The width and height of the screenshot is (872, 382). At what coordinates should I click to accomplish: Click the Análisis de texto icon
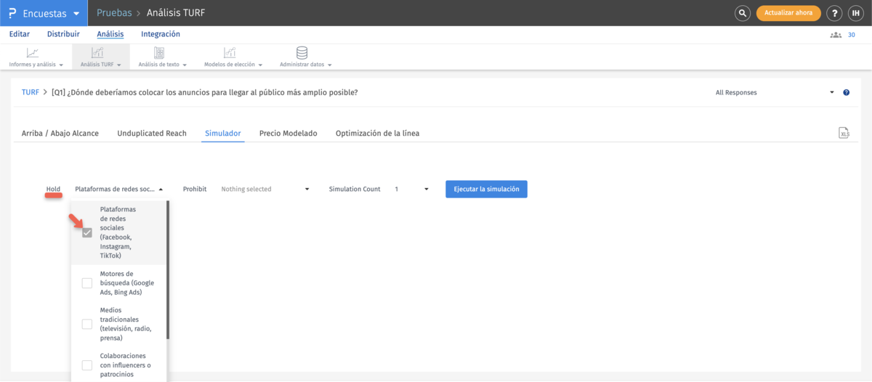click(159, 53)
